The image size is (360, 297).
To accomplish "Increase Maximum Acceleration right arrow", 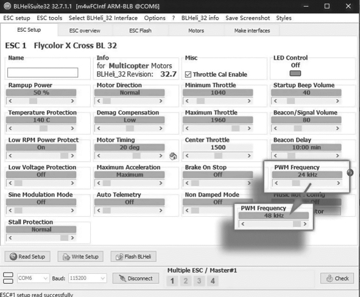I will pyautogui.click(x=161, y=183).
